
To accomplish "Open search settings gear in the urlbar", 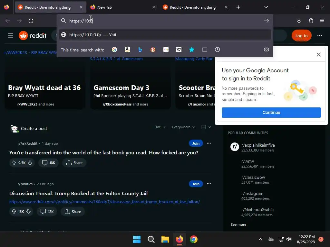I will point(267,50).
